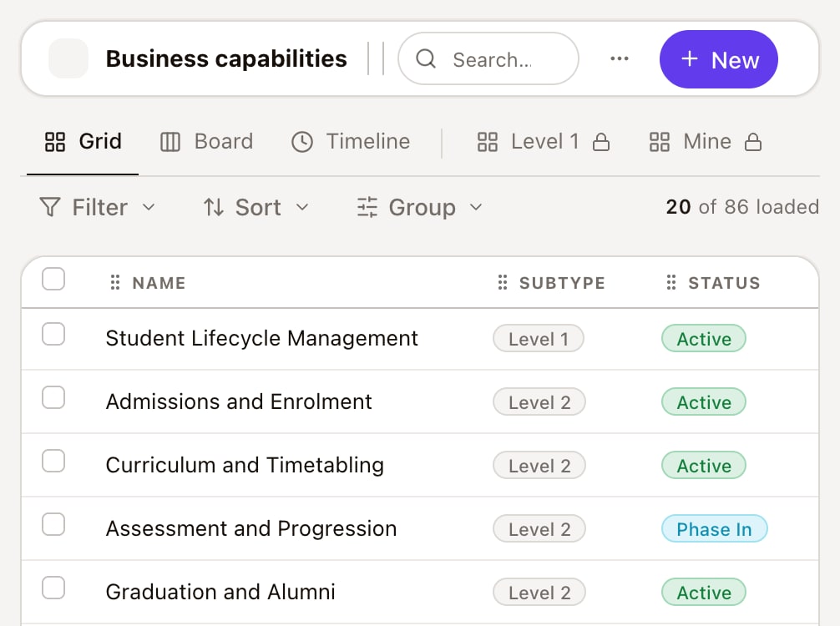Screen dimensions: 840x626
Task: Click the Mine view grid icon
Action: 660,142
